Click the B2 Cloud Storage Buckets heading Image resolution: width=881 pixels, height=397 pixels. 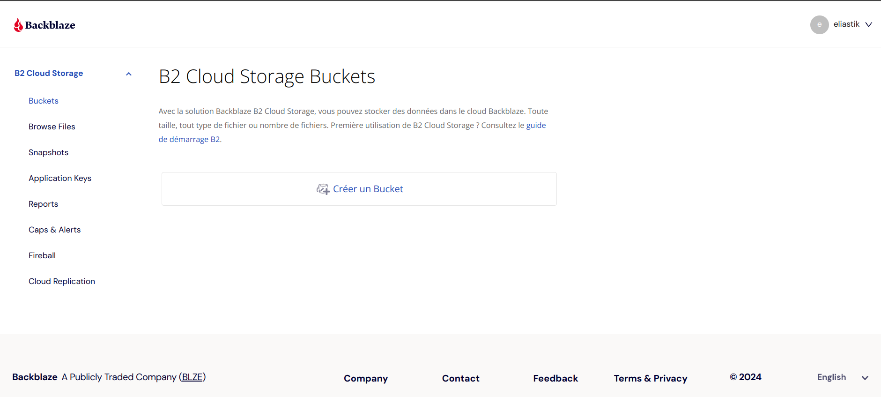click(267, 76)
